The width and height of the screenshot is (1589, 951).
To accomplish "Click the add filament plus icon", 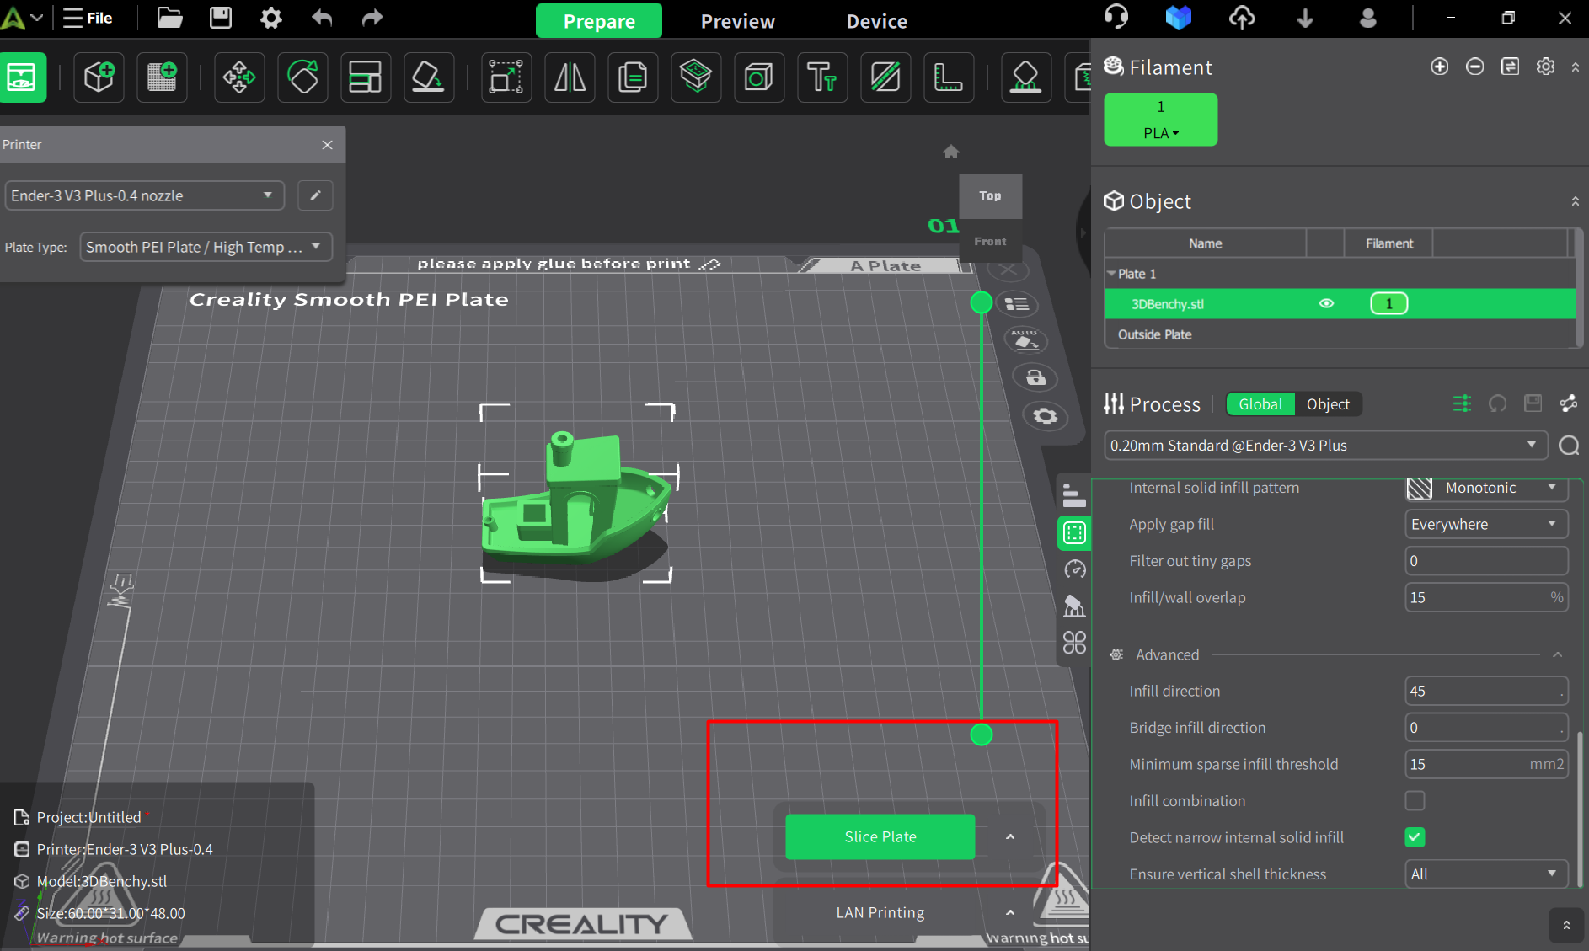I will 1440,67.
